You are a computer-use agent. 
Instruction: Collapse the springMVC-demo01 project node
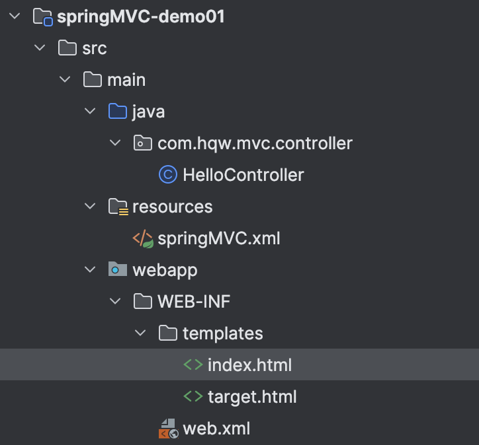pos(16,17)
